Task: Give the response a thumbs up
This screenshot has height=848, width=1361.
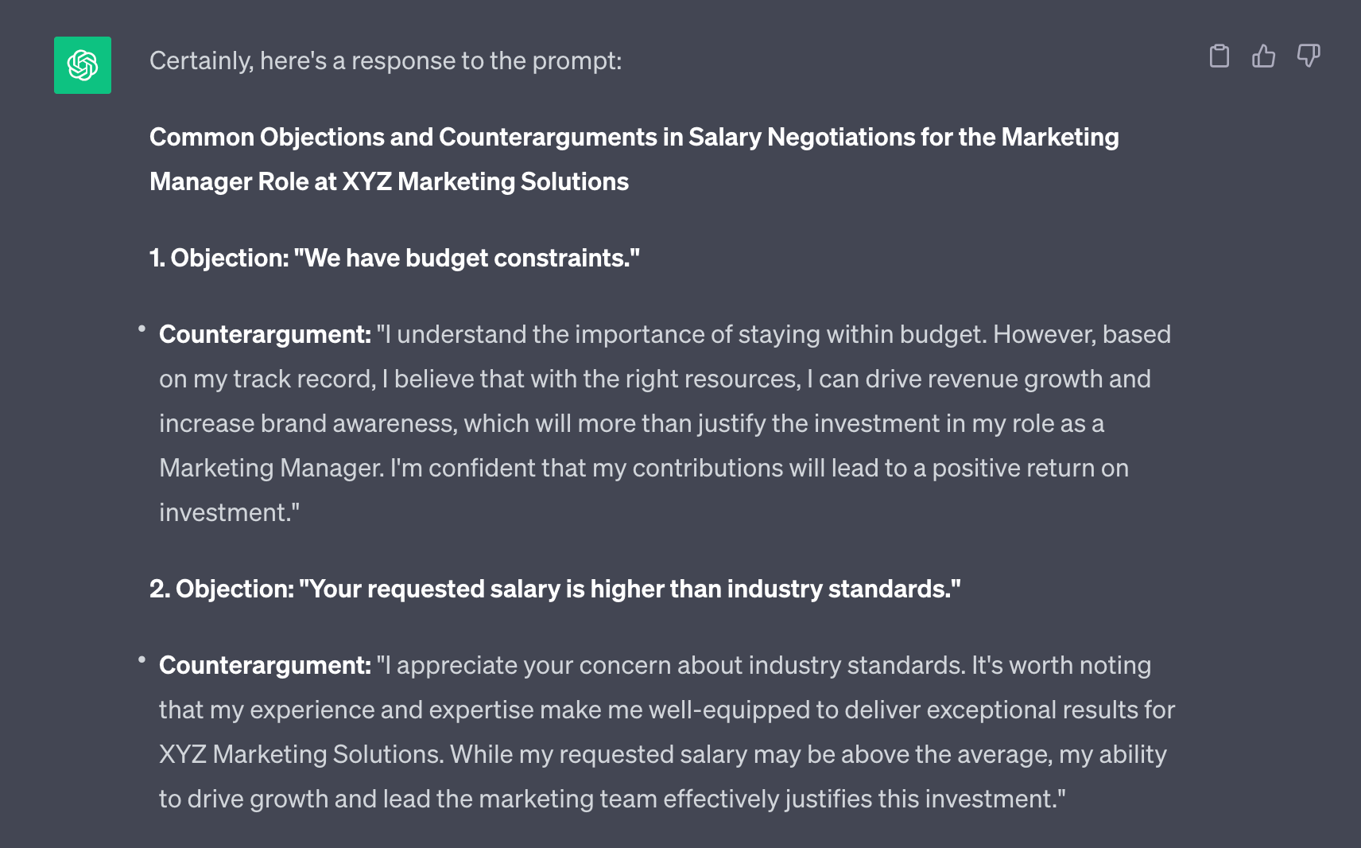Action: (1263, 56)
